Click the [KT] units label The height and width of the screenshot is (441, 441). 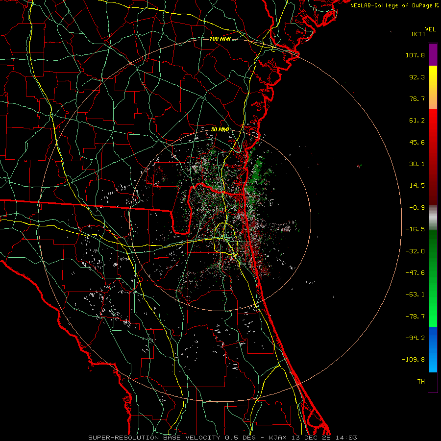[x=418, y=34]
